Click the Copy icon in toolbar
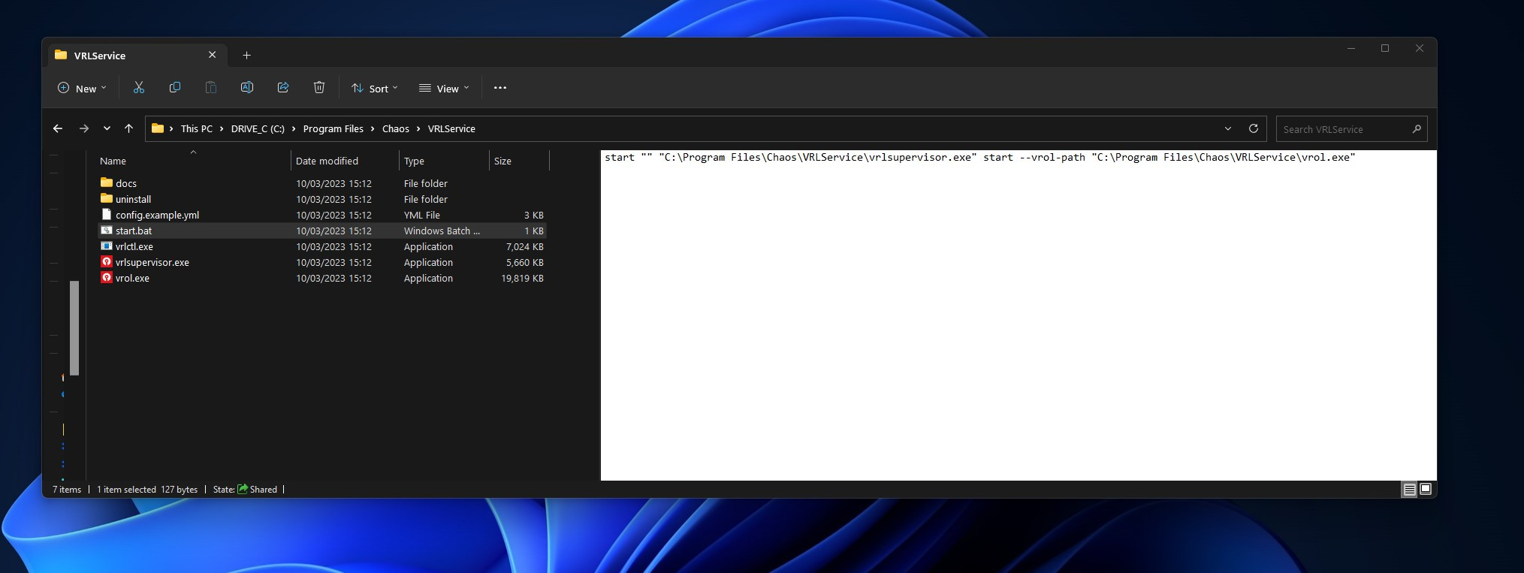The height and width of the screenshot is (573, 1524). click(175, 88)
